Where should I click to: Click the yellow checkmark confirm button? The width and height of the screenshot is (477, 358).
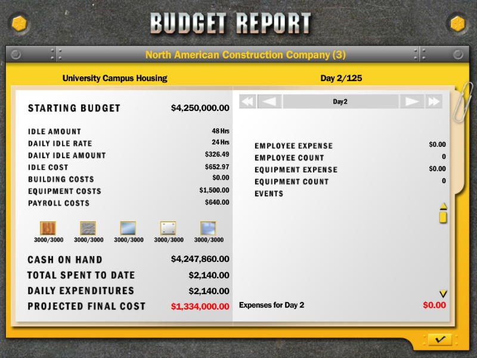click(x=440, y=339)
